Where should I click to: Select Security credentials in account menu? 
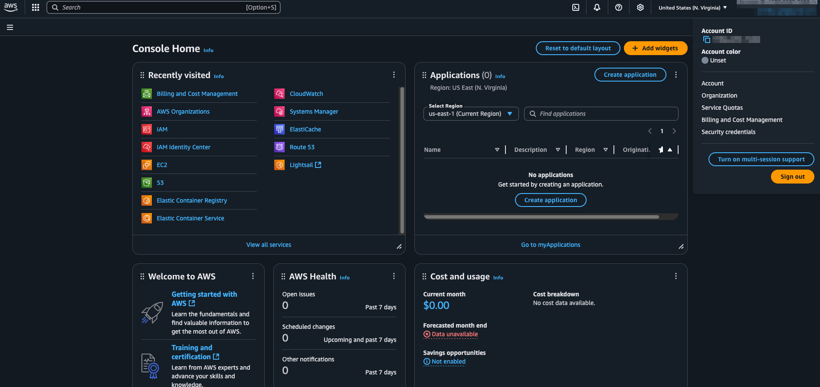click(728, 132)
